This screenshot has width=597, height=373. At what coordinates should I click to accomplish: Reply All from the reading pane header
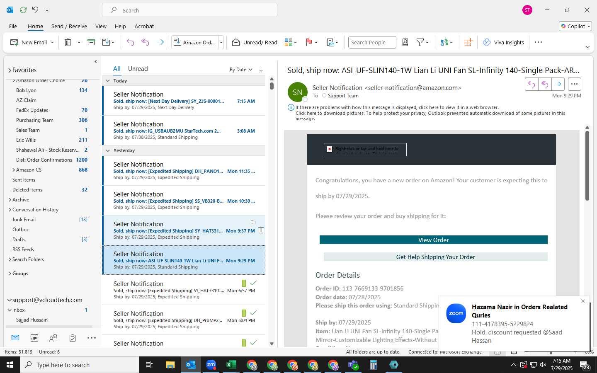click(545, 84)
